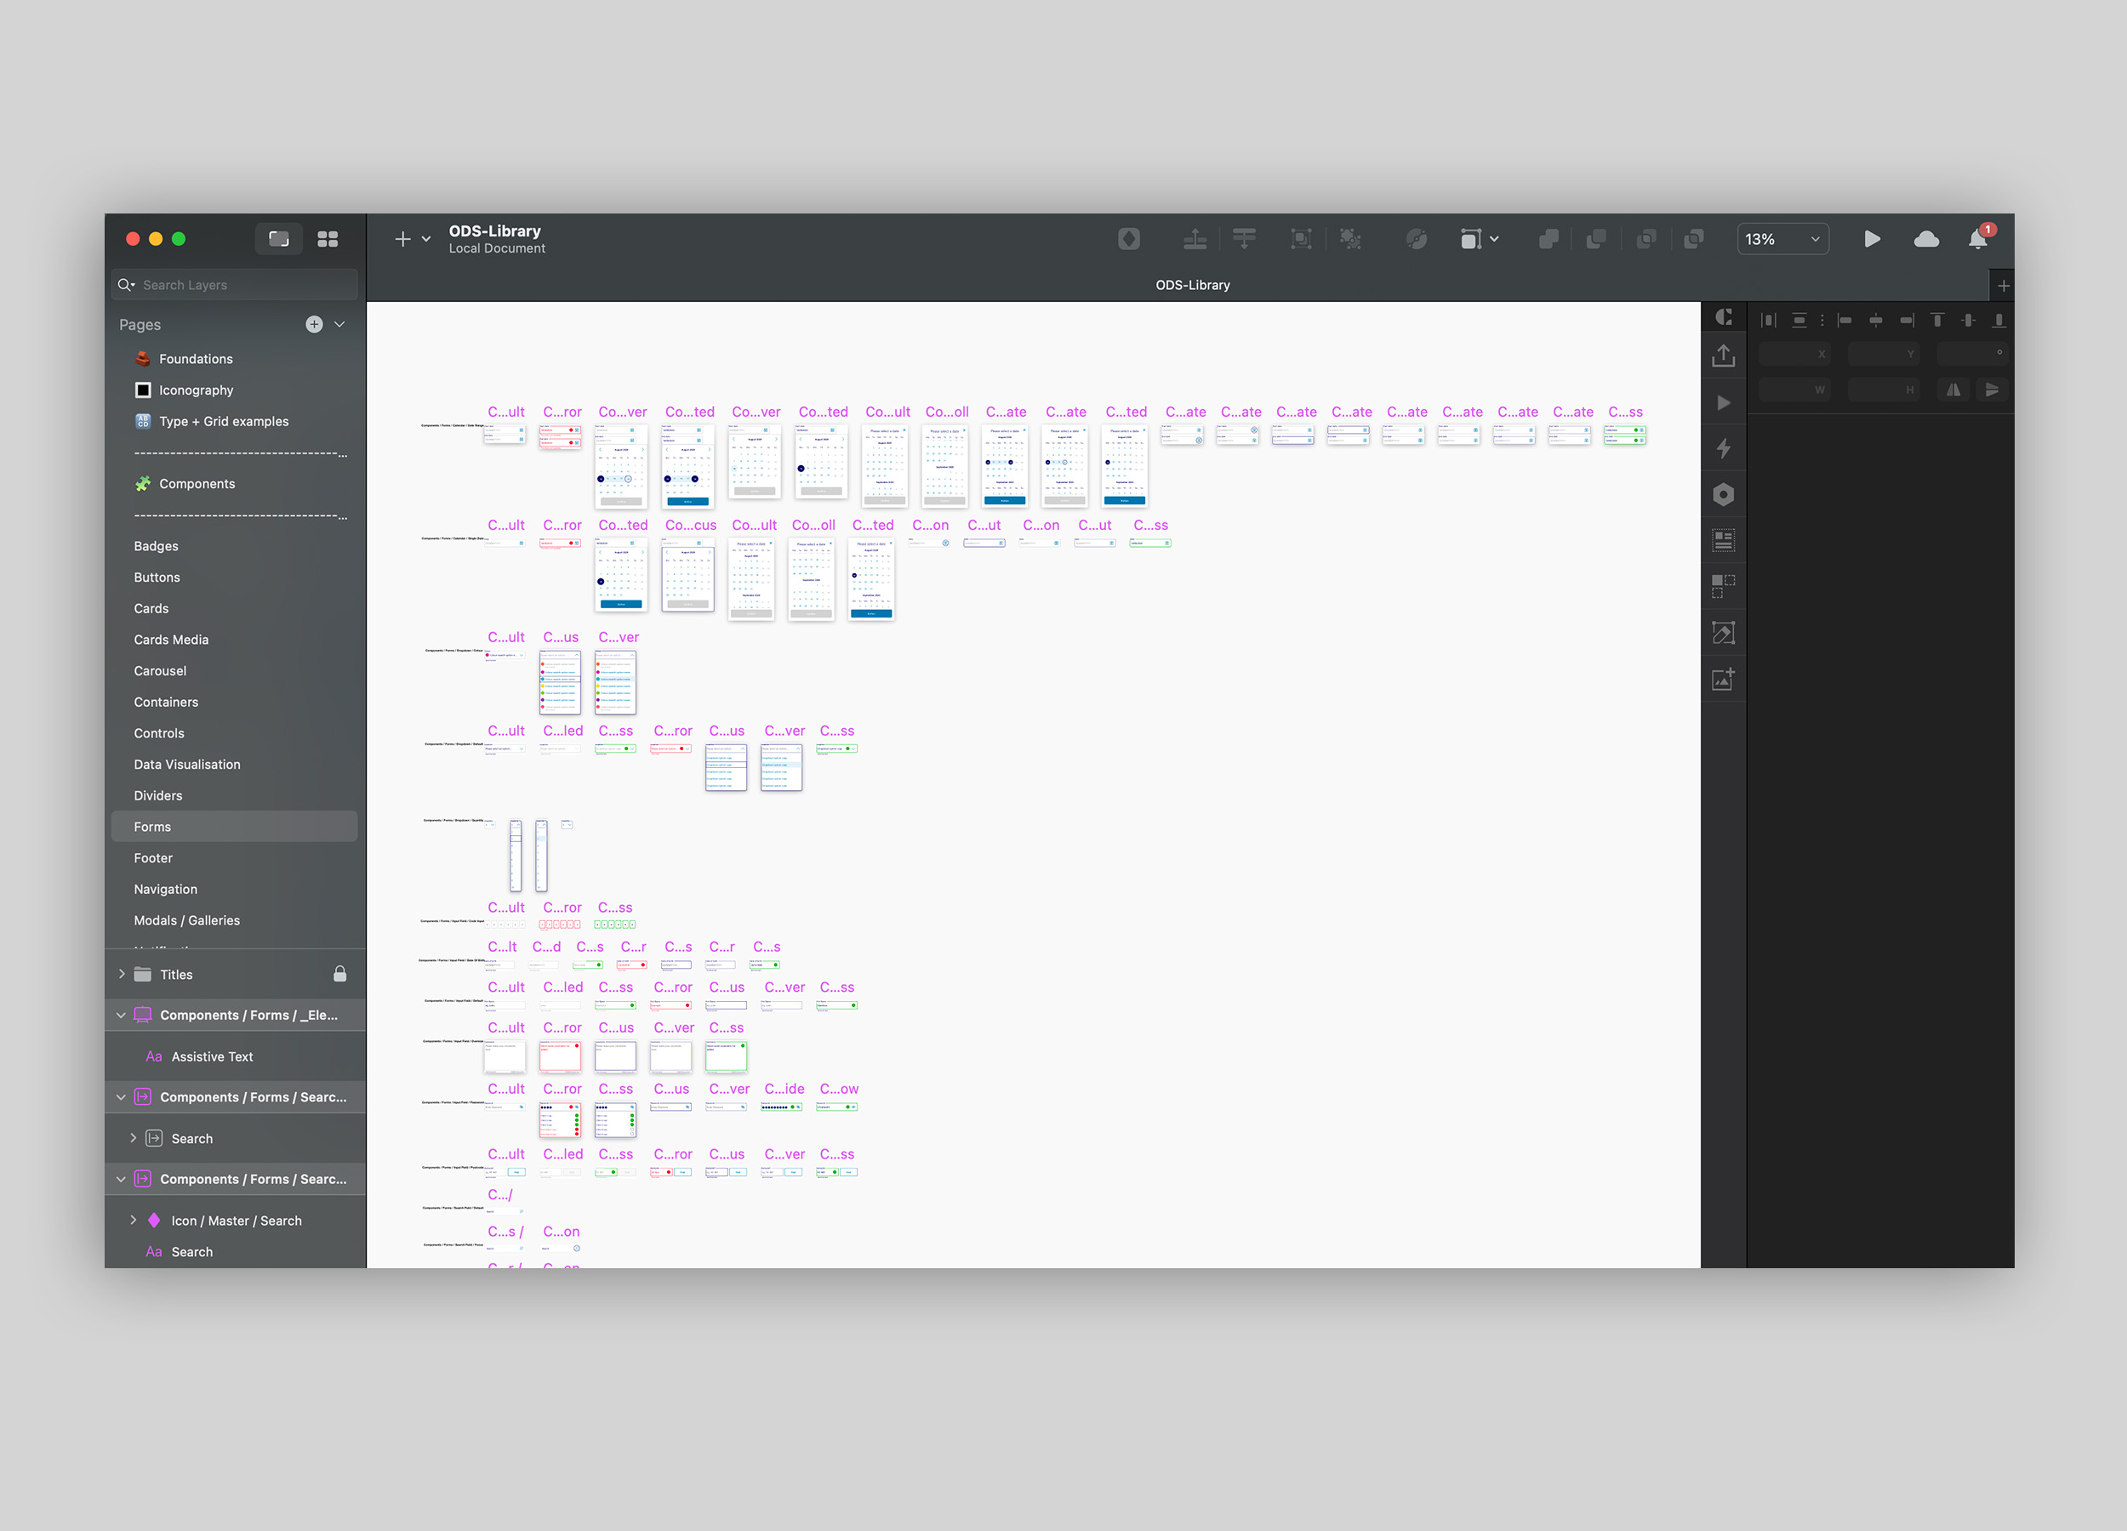The width and height of the screenshot is (2127, 1531).
Task: Select the Navigation page
Action: click(x=165, y=889)
